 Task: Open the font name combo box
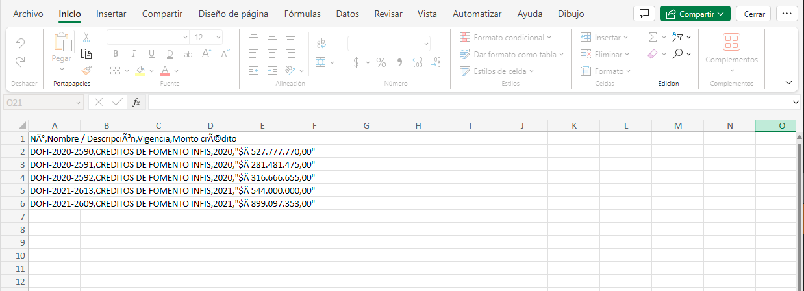pos(147,38)
